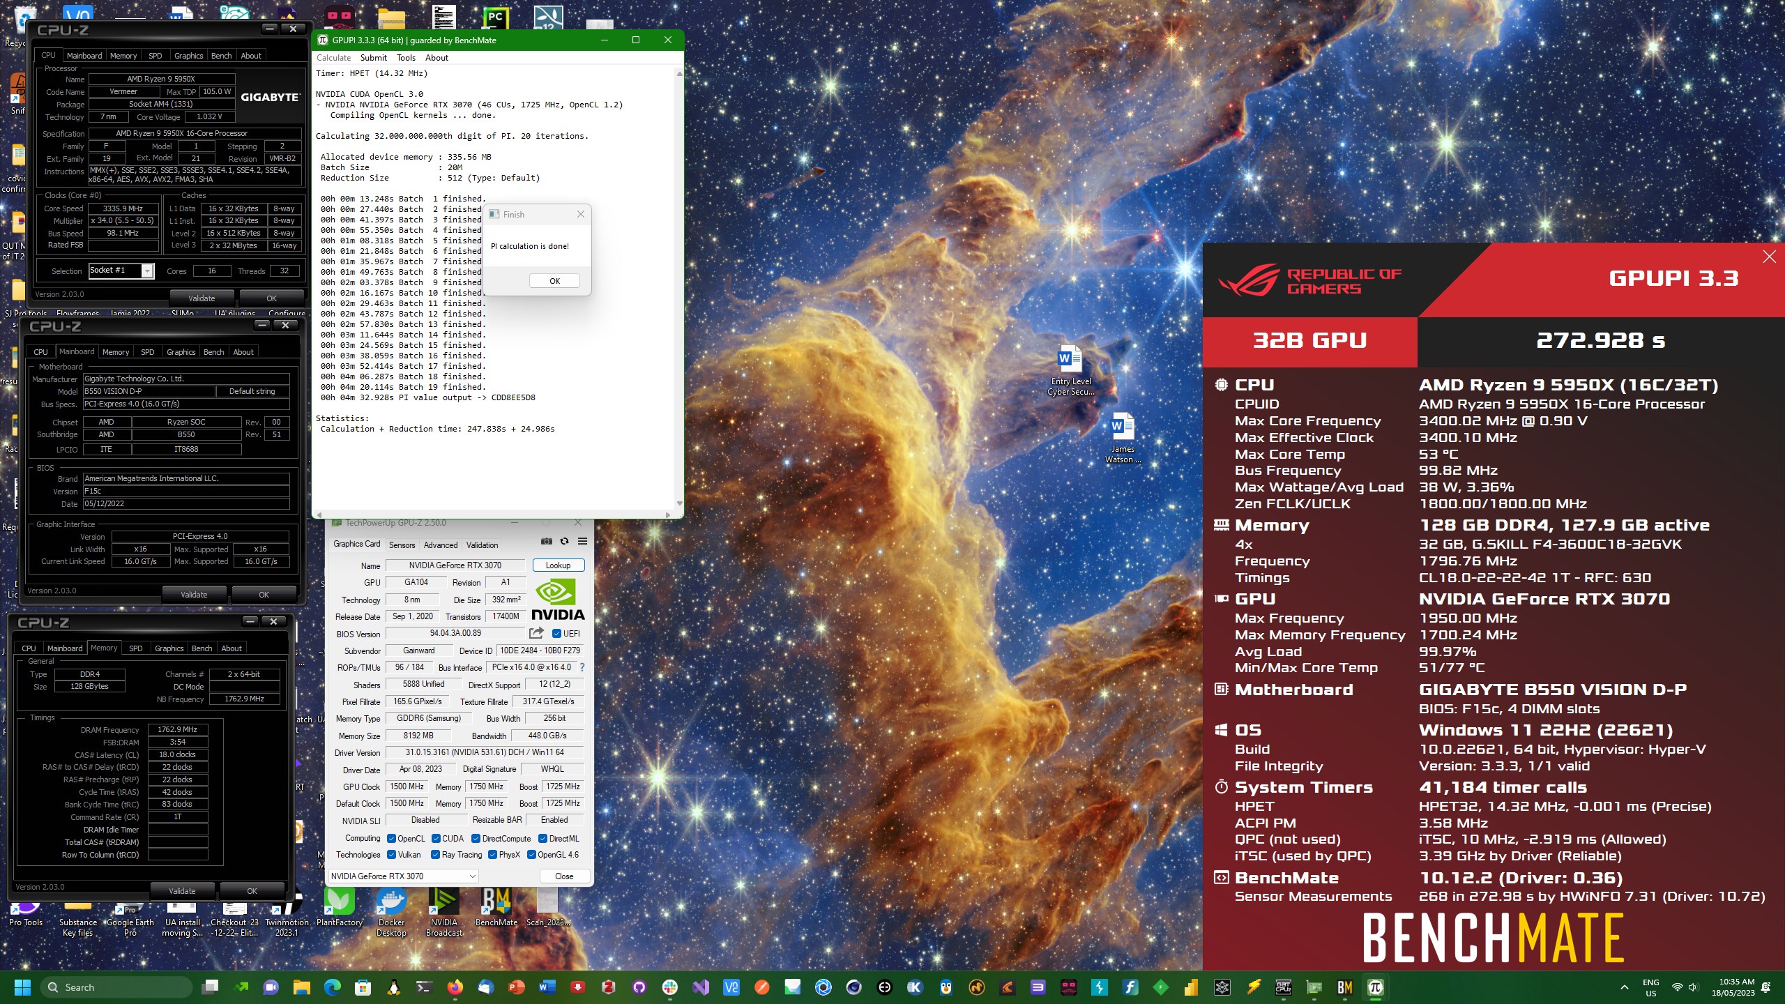1785x1004 pixels.
Task: Select the Graphics tab in the Mainboard CPU-Z window
Action: tap(181, 352)
